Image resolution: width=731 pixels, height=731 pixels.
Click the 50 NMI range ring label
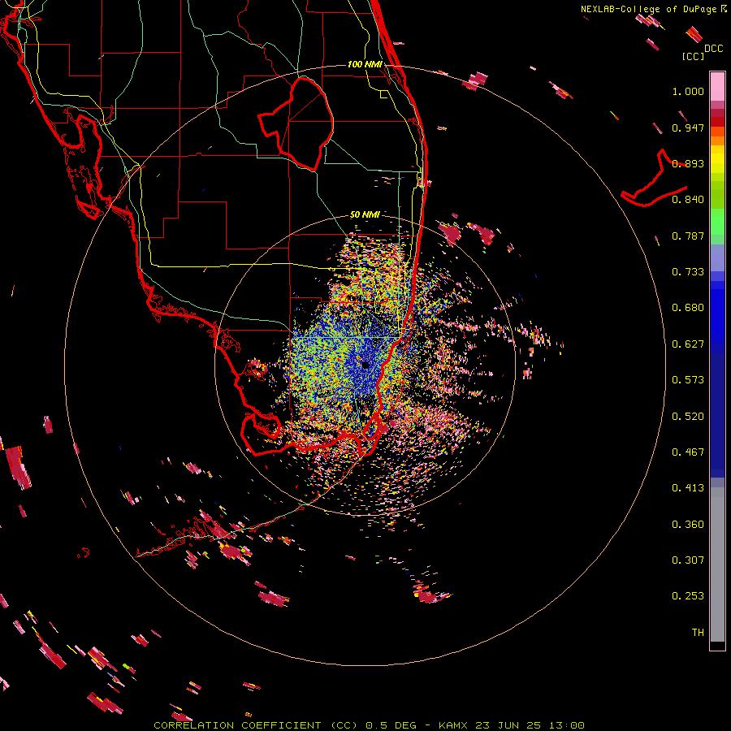(365, 214)
